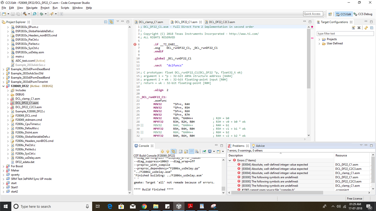Open Chrome from the taskbar

coord(144,206)
